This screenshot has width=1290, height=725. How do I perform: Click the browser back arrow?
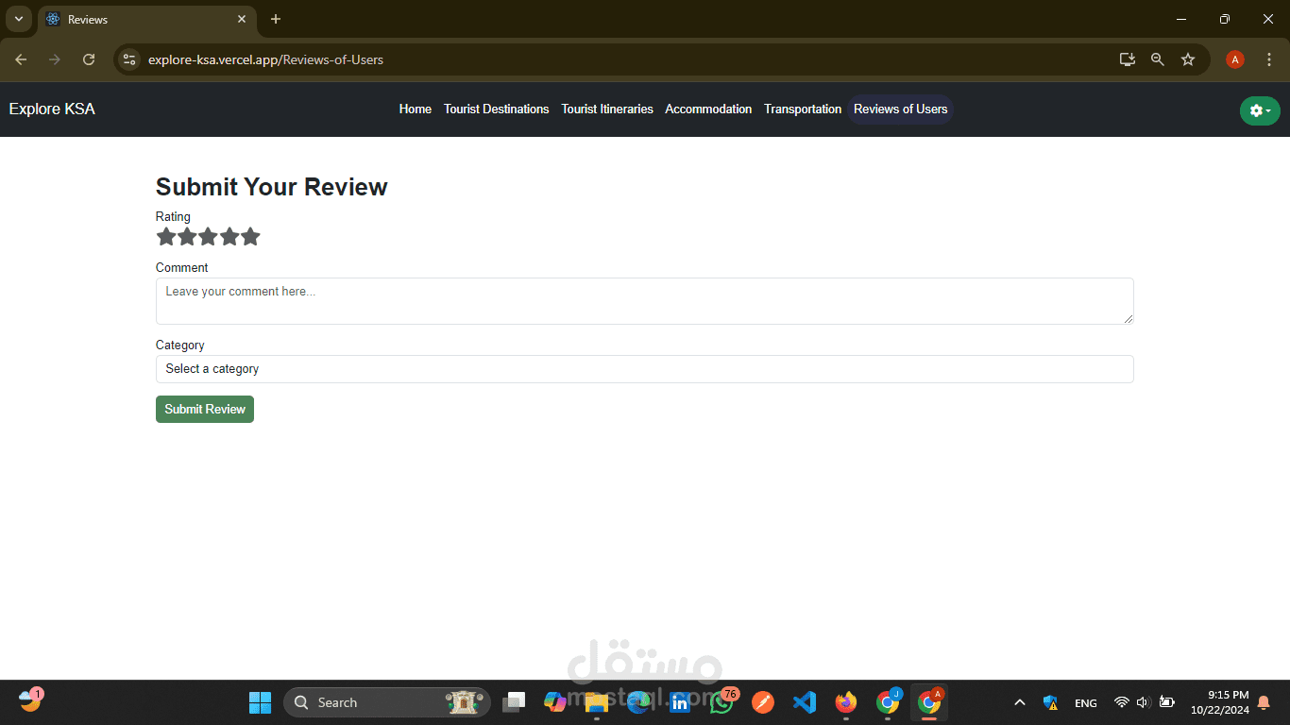[21, 59]
